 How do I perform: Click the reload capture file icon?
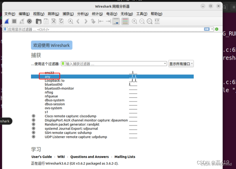pos(61,21)
